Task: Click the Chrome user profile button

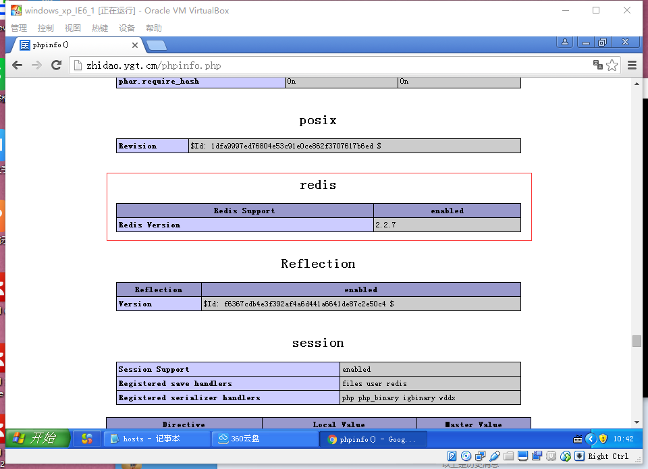Action: pyautogui.click(x=565, y=42)
